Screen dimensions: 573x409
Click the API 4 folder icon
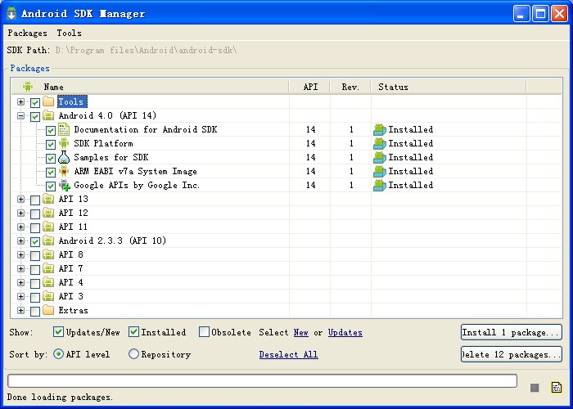click(x=48, y=282)
